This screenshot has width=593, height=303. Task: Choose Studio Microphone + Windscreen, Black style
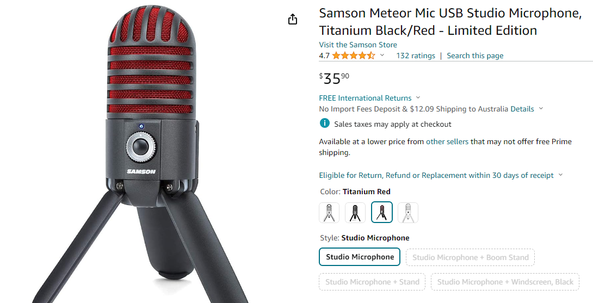click(505, 282)
